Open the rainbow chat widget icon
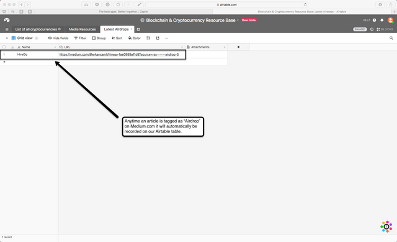Image resolution: width=397 pixels, height=242 pixels. point(386,227)
